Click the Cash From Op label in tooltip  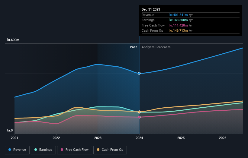point(152,31)
